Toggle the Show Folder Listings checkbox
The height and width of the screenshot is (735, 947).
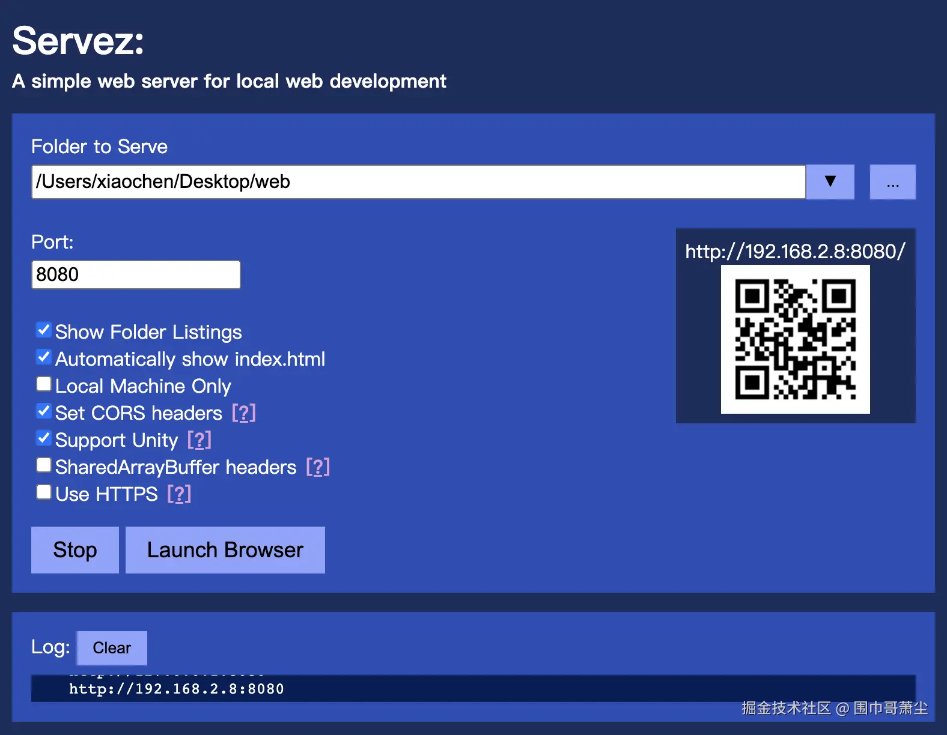click(x=44, y=330)
